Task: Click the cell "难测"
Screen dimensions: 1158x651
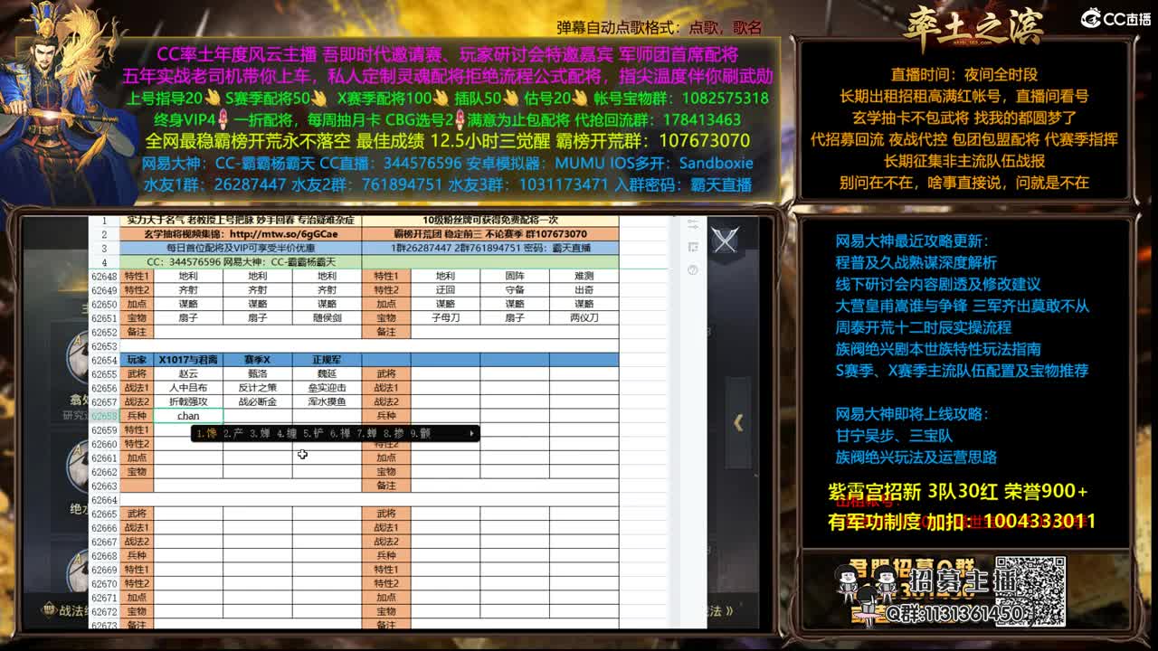Action: [584, 276]
